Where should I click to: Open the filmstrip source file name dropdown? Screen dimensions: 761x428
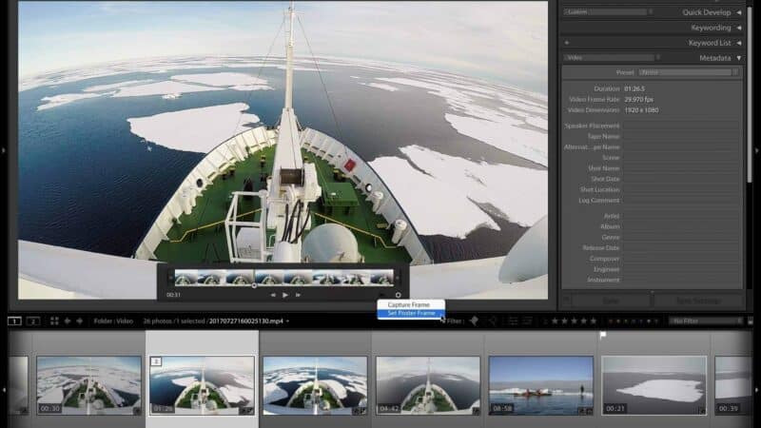pos(249,321)
